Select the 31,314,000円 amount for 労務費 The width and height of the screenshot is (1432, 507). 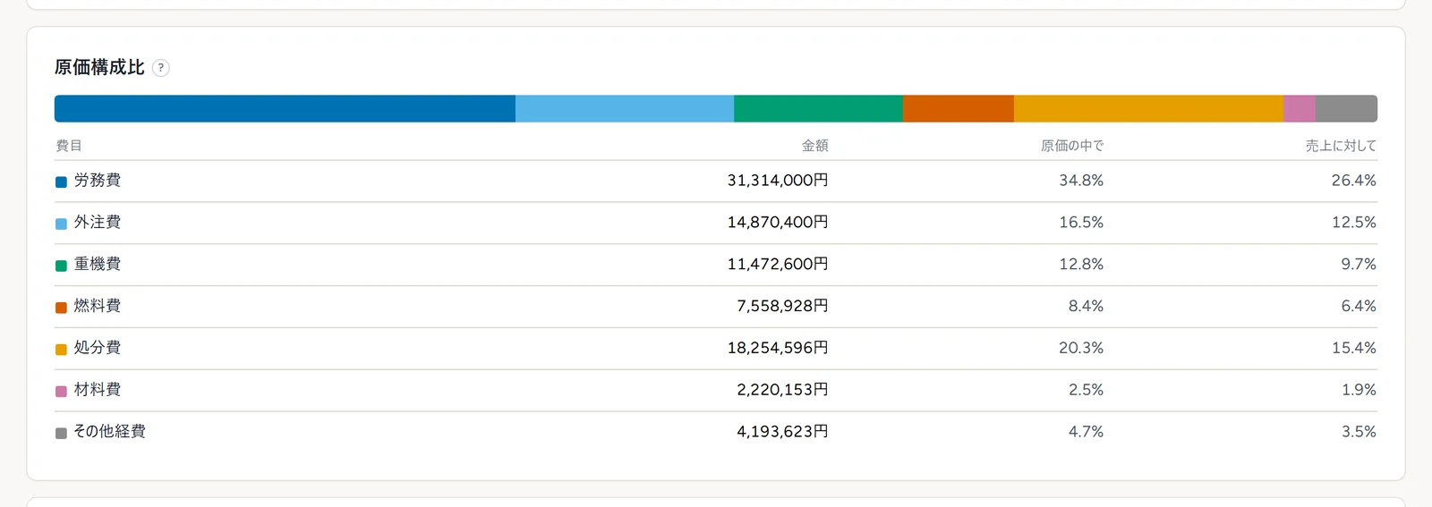pos(778,181)
